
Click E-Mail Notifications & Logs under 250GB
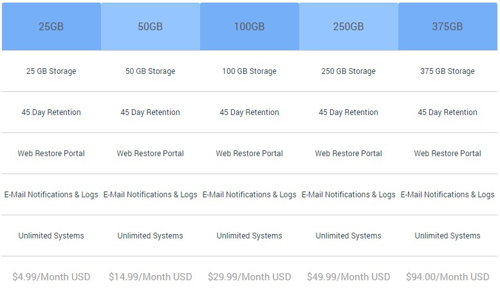click(349, 194)
